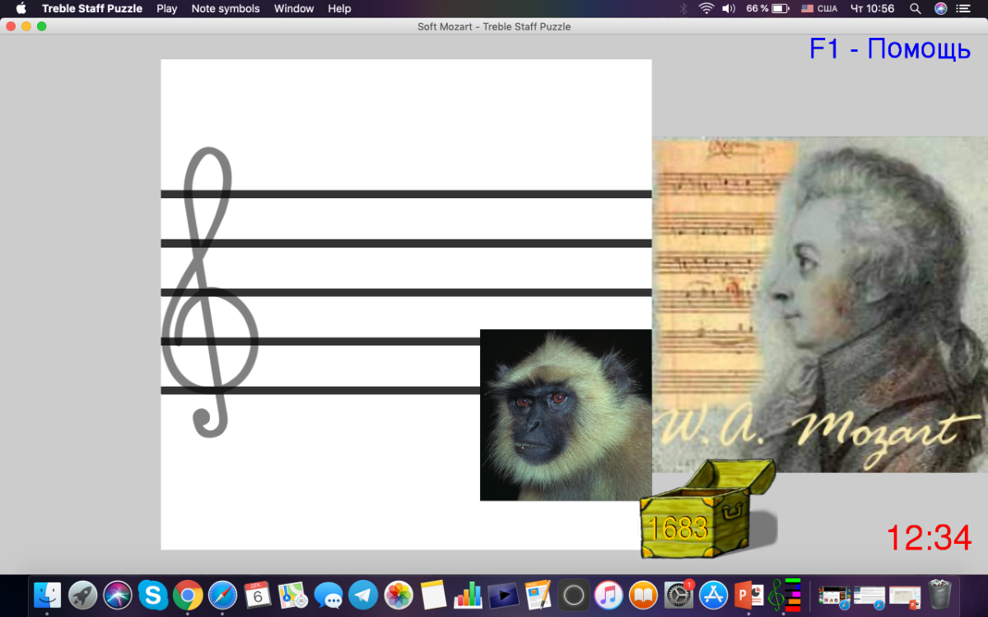Open Messages from the Dock
The image size is (988, 617).
(329, 594)
